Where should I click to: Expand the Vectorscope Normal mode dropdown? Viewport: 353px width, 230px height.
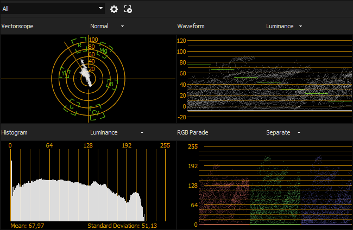click(x=107, y=26)
